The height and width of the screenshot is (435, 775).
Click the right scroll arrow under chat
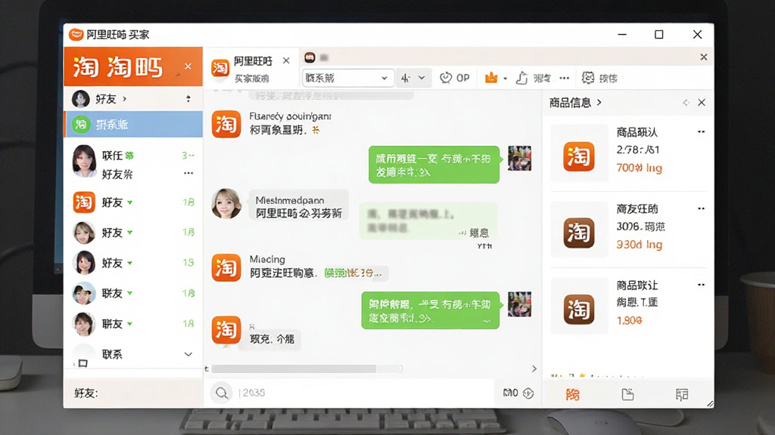(x=534, y=369)
